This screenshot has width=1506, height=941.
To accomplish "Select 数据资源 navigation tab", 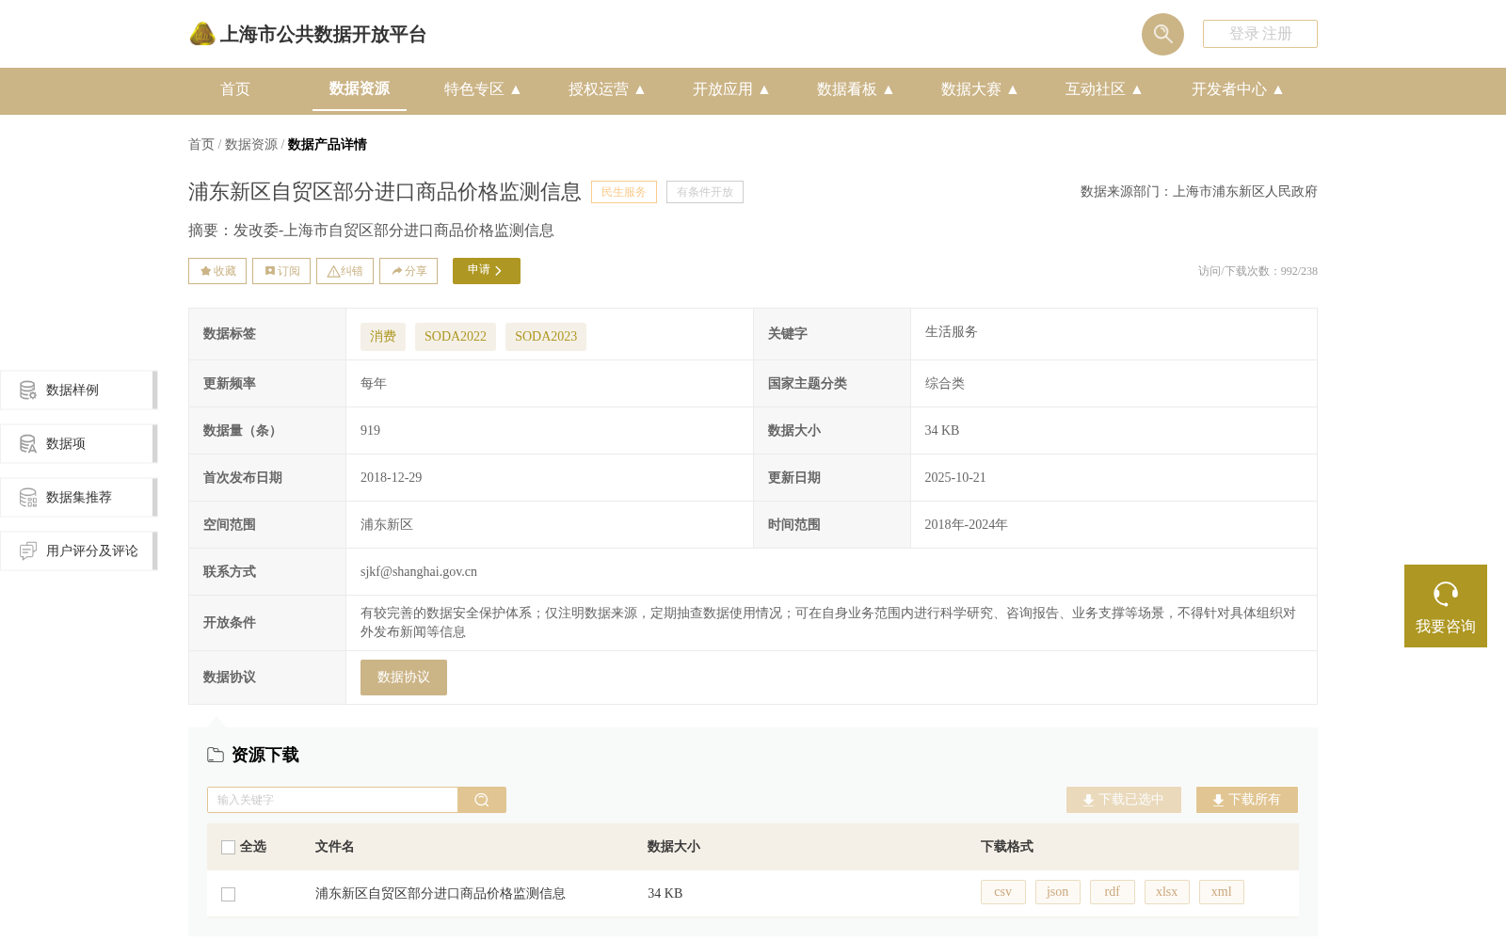I will point(360,88).
